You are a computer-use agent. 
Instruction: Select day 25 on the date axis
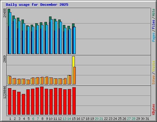click(x=120, y=119)
